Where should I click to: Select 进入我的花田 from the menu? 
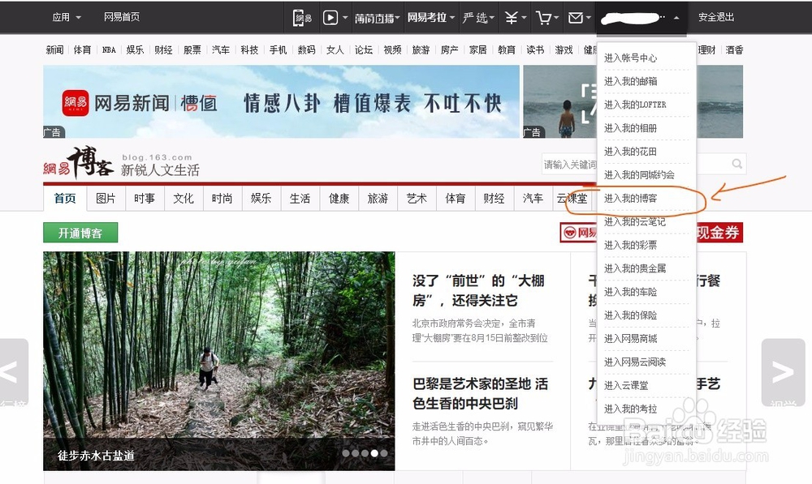[630, 152]
